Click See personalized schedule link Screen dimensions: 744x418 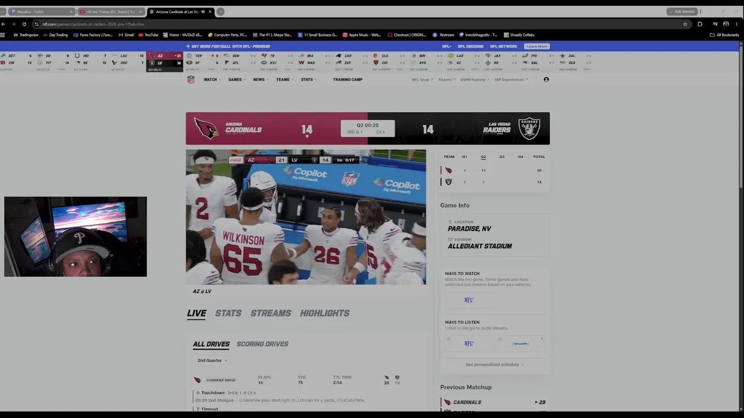tap(494, 365)
